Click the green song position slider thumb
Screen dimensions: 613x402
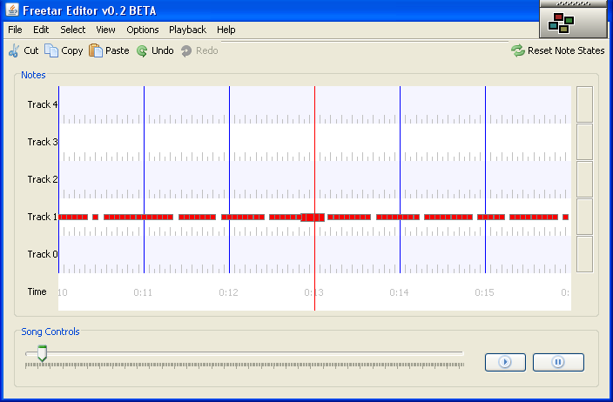(x=42, y=353)
